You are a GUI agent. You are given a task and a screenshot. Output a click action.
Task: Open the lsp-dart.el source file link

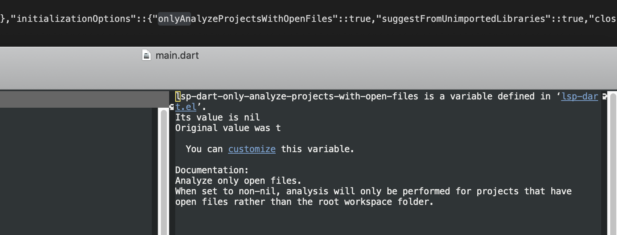580,96
